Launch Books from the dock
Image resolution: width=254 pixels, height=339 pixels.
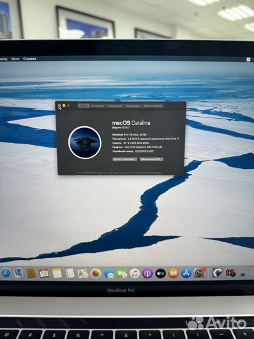(x=174, y=274)
